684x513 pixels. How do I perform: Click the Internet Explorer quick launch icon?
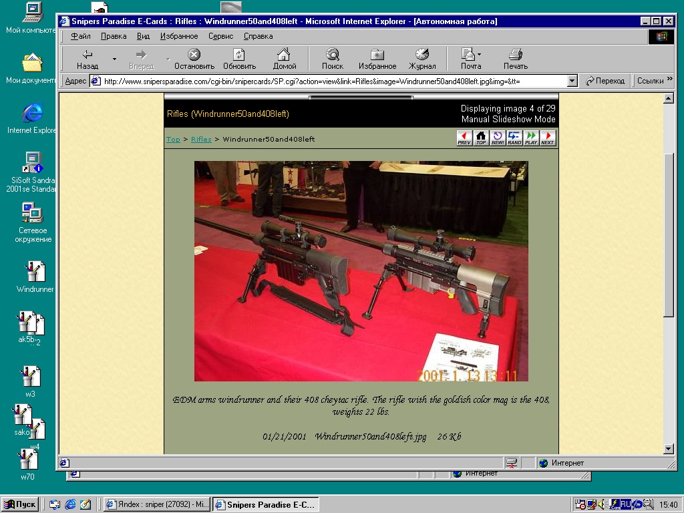pos(70,504)
